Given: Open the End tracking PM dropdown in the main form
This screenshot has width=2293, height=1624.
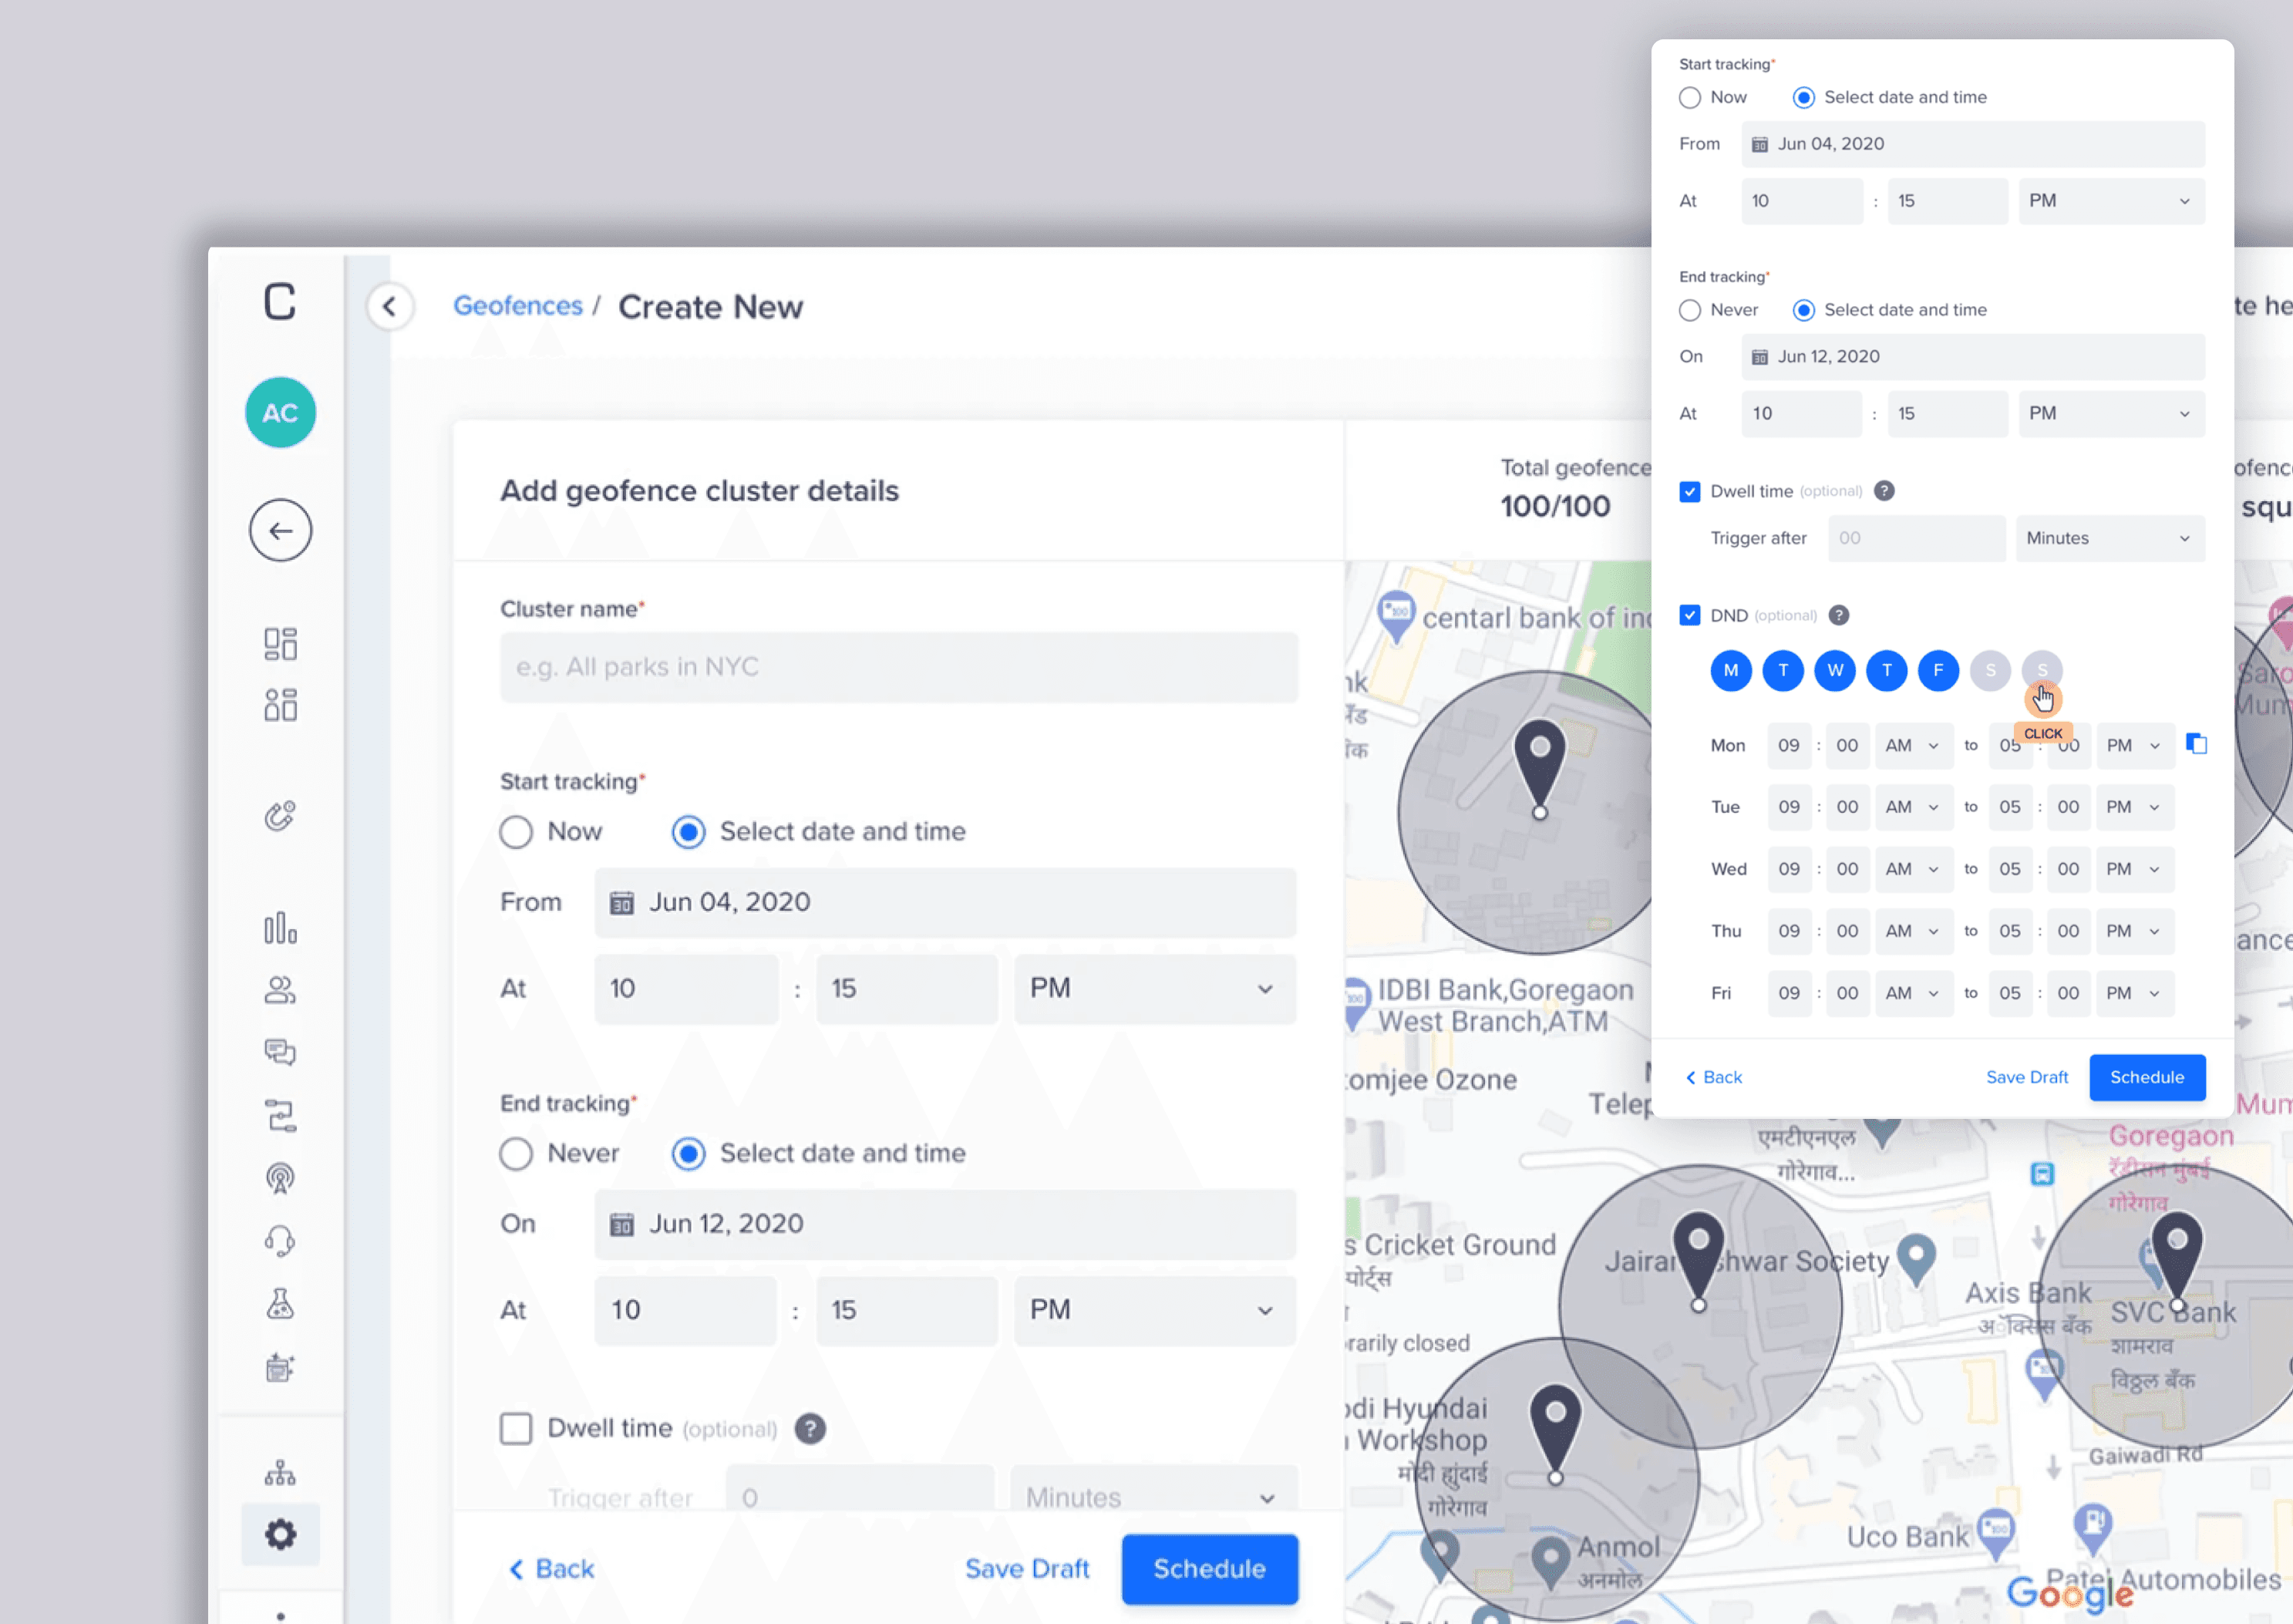Looking at the screenshot, I should tap(1154, 1310).
